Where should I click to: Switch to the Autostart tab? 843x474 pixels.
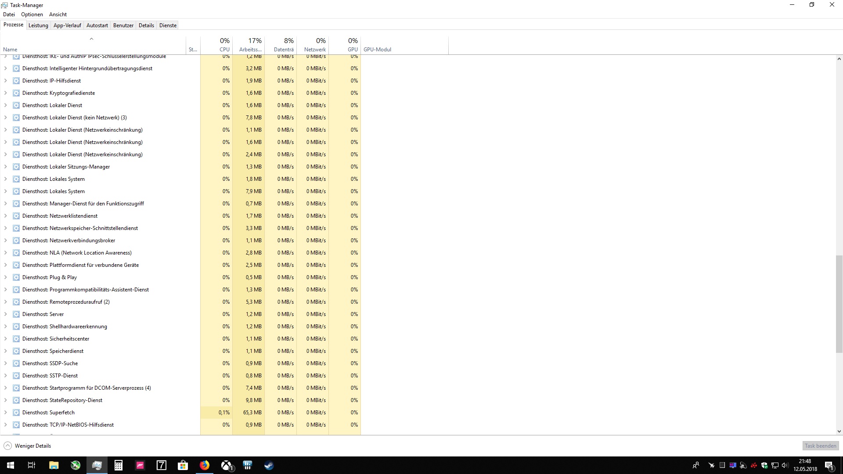(97, 25)
